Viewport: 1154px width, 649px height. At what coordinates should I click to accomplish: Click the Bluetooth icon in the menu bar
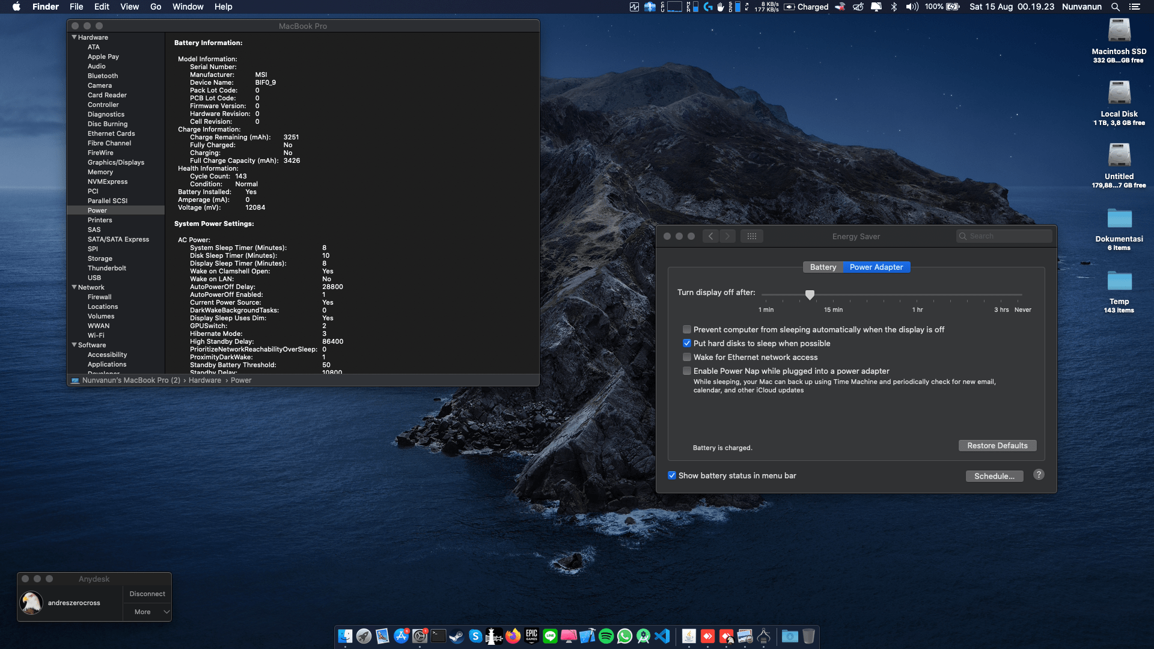click(894, 7)
